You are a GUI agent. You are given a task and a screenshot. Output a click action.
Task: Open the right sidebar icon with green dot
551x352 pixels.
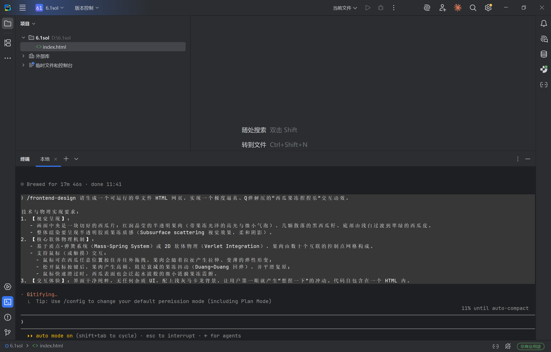(544, 69)
